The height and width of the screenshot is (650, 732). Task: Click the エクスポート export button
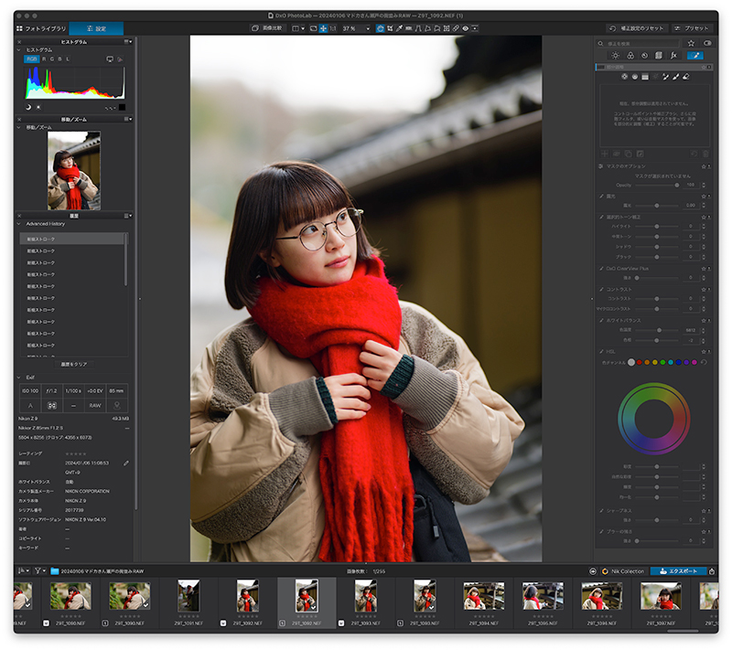pos(678,571)
